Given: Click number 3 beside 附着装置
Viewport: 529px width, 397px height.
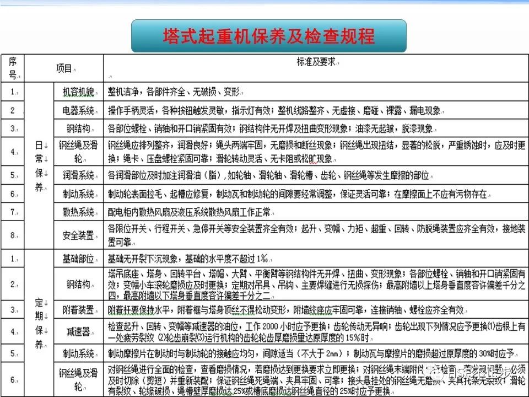Looking at the screenshot, I should pos(13,309).
